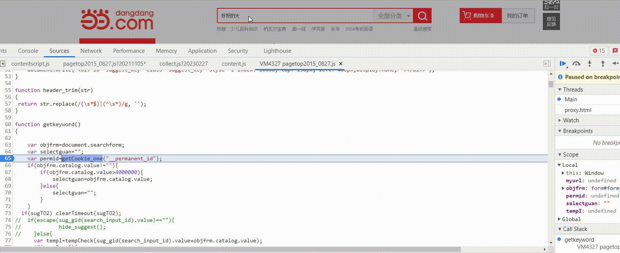The height and width of the screenshot is (253, 620).
Task: Click hot search link 余华
Action: tap(335, 29)
